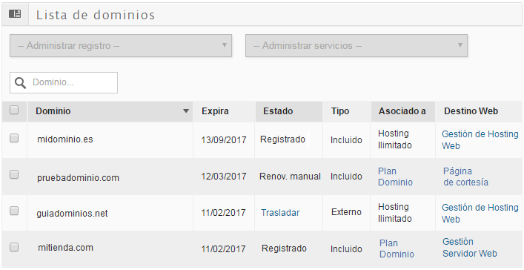Open the Administrar registro dropdown
This screenshot has height=270, width=524.
click(121, 45)
